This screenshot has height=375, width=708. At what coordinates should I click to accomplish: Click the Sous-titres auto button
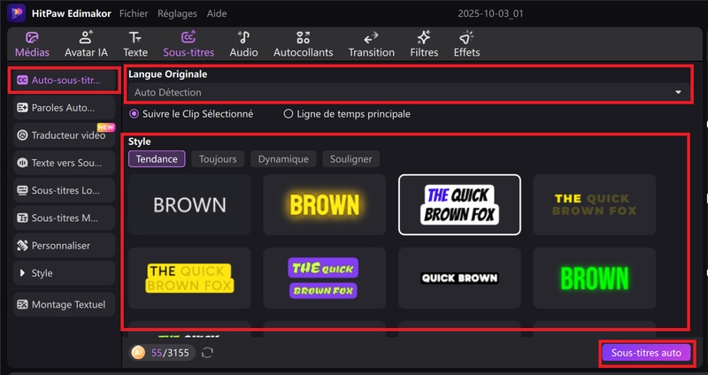(x=646, y=352)
